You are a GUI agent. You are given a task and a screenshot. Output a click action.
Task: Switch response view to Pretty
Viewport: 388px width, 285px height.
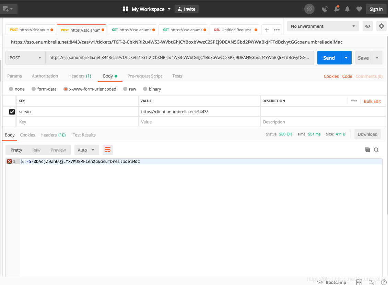[16, 150]
